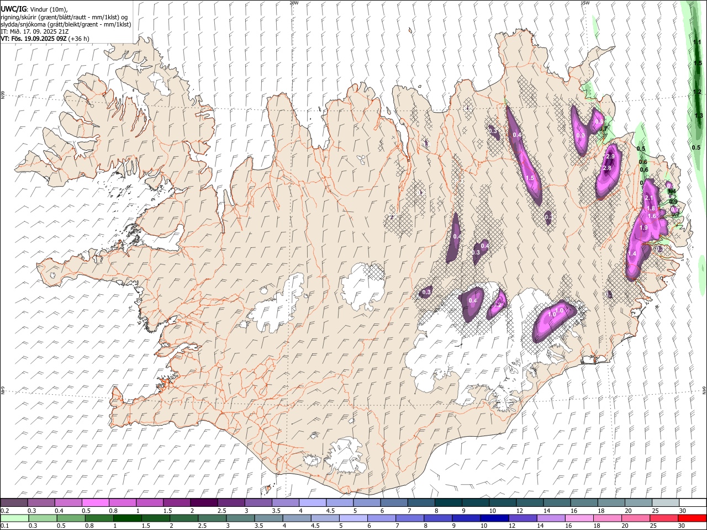This screenshot has width=707, height=530.
Task: Click the darkest green swatch between 1 and 1.5 in lower legend row
Action: pos(128,518)
